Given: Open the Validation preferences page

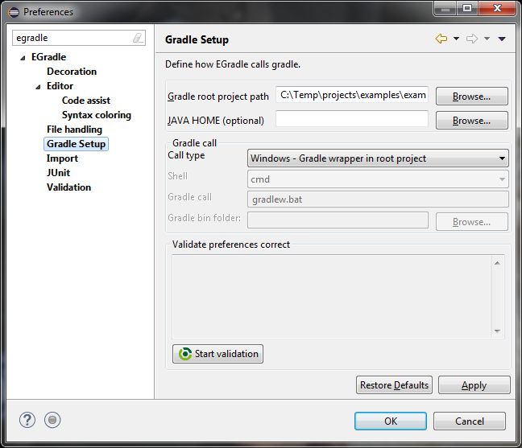Looking at the screenshot, I should [68, 187].
